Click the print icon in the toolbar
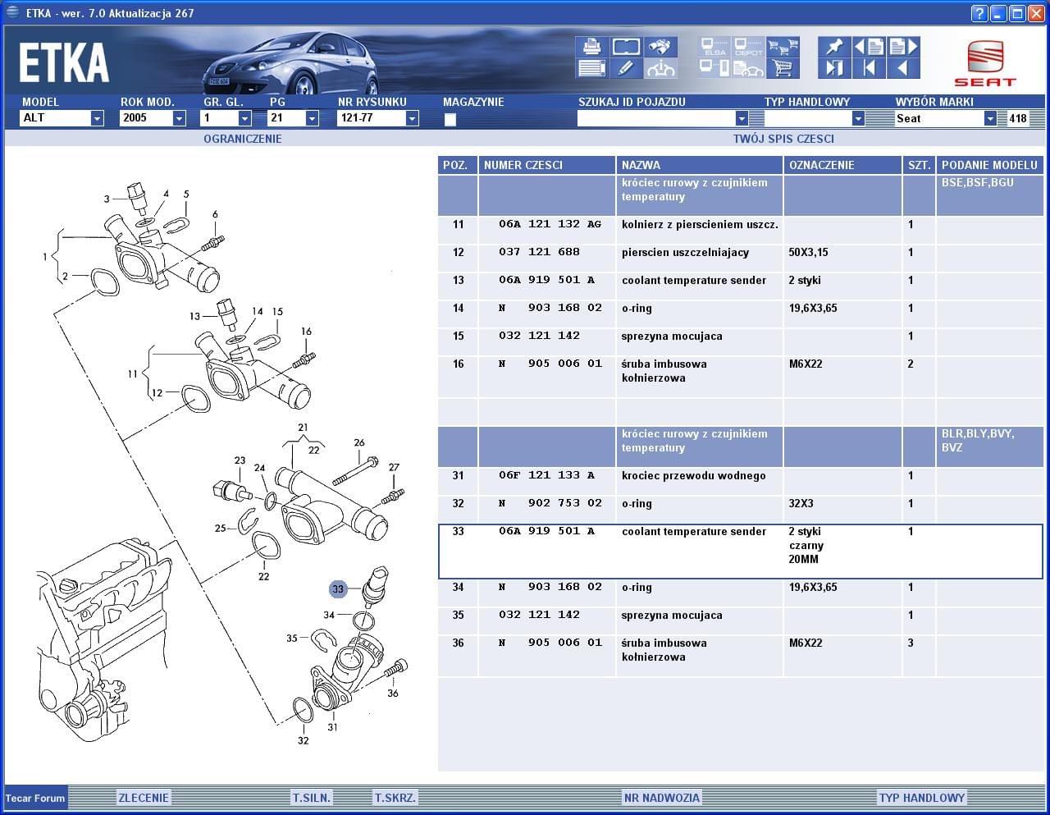Image resolution: width=1050 pixels, height=815 pixels. coord(591,47)
